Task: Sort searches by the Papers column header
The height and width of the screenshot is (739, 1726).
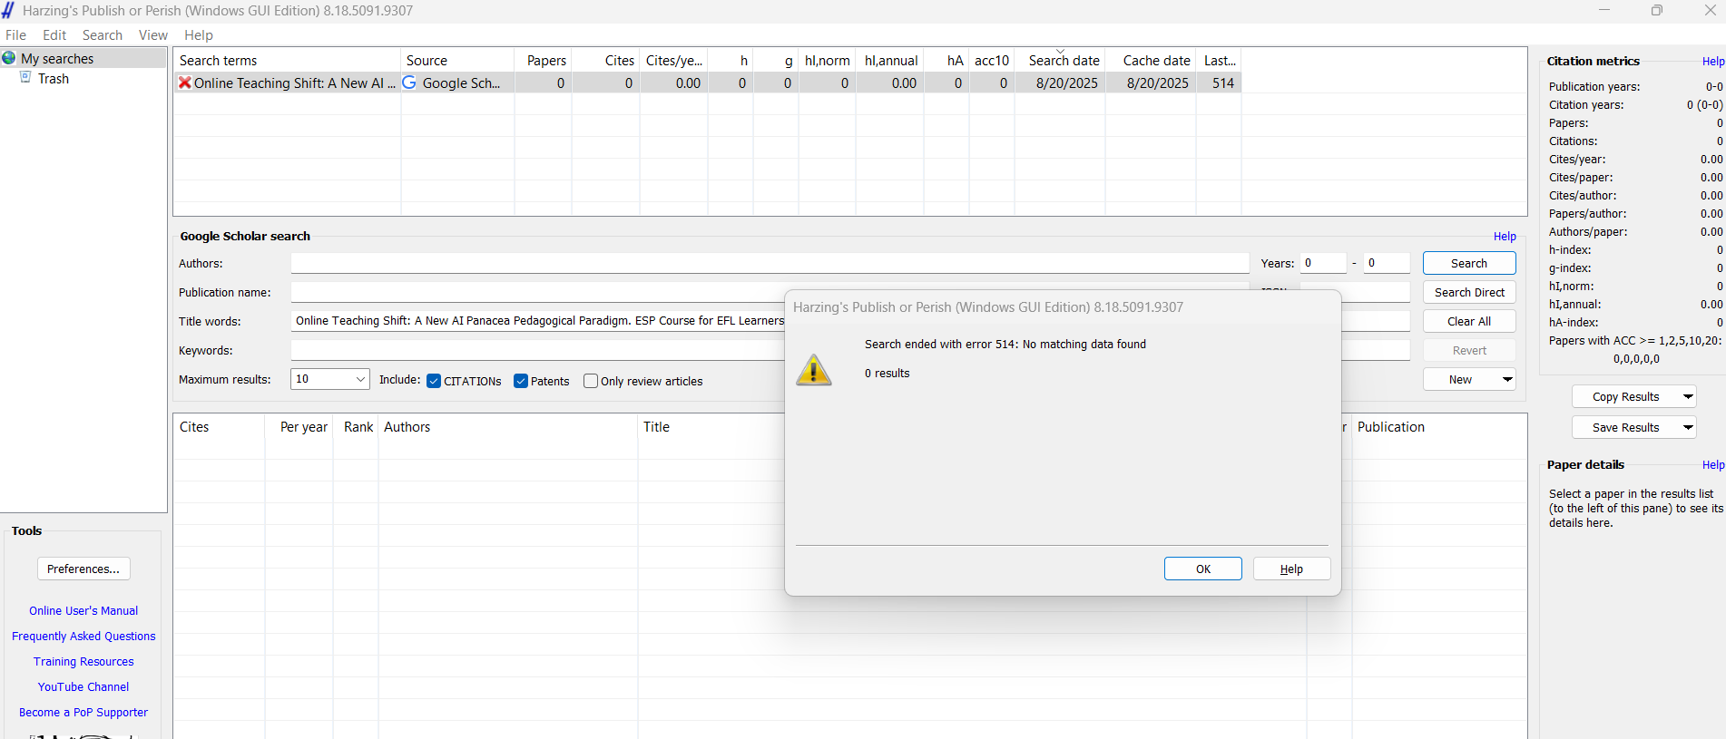Action: (544, 61)
